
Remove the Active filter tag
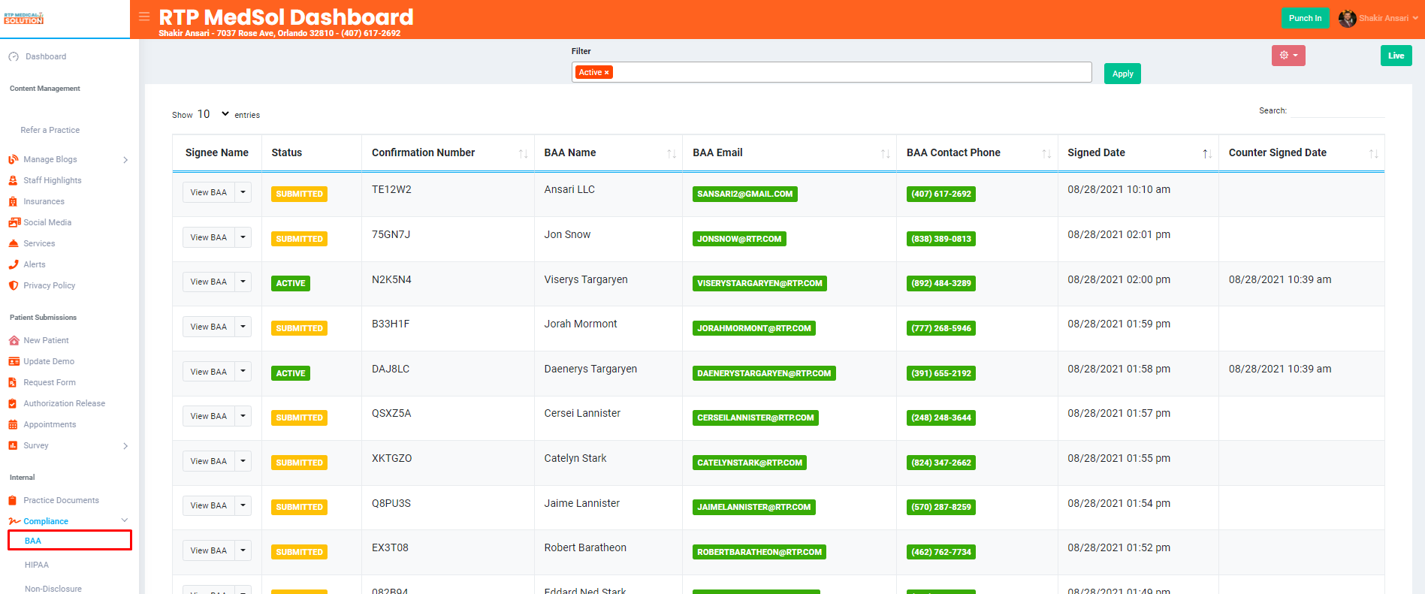[607, 73]
